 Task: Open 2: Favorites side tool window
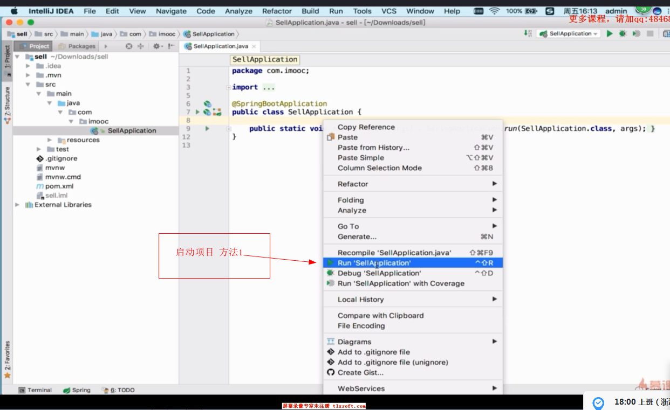coord(7,360)
